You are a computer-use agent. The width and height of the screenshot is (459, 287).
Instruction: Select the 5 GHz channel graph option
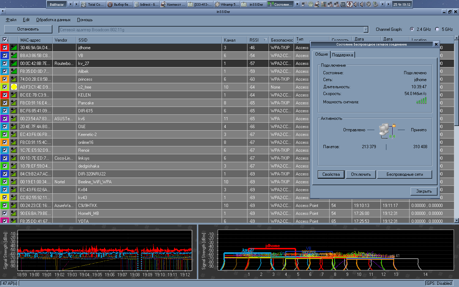point(437,29)
